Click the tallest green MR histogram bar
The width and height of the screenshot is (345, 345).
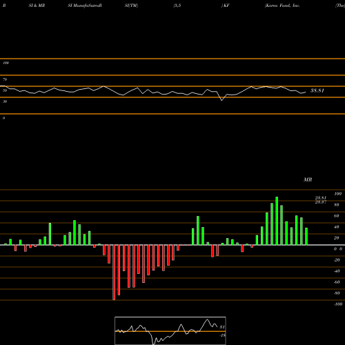click(277, 221)
